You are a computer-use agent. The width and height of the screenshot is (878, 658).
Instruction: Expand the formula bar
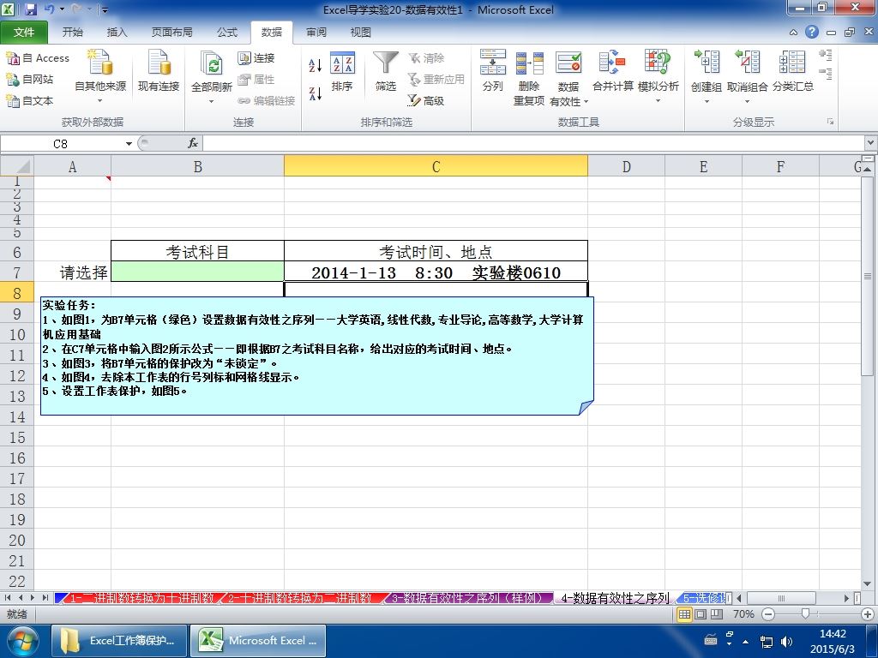pos(871,143)
